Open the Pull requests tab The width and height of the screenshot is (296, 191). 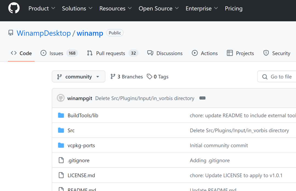[113, 53]
